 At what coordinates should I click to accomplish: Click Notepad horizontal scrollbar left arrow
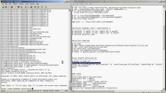(x=73, y=91)
